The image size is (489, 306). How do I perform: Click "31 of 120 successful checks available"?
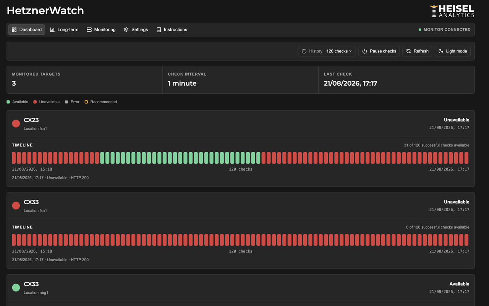(437, 145)
